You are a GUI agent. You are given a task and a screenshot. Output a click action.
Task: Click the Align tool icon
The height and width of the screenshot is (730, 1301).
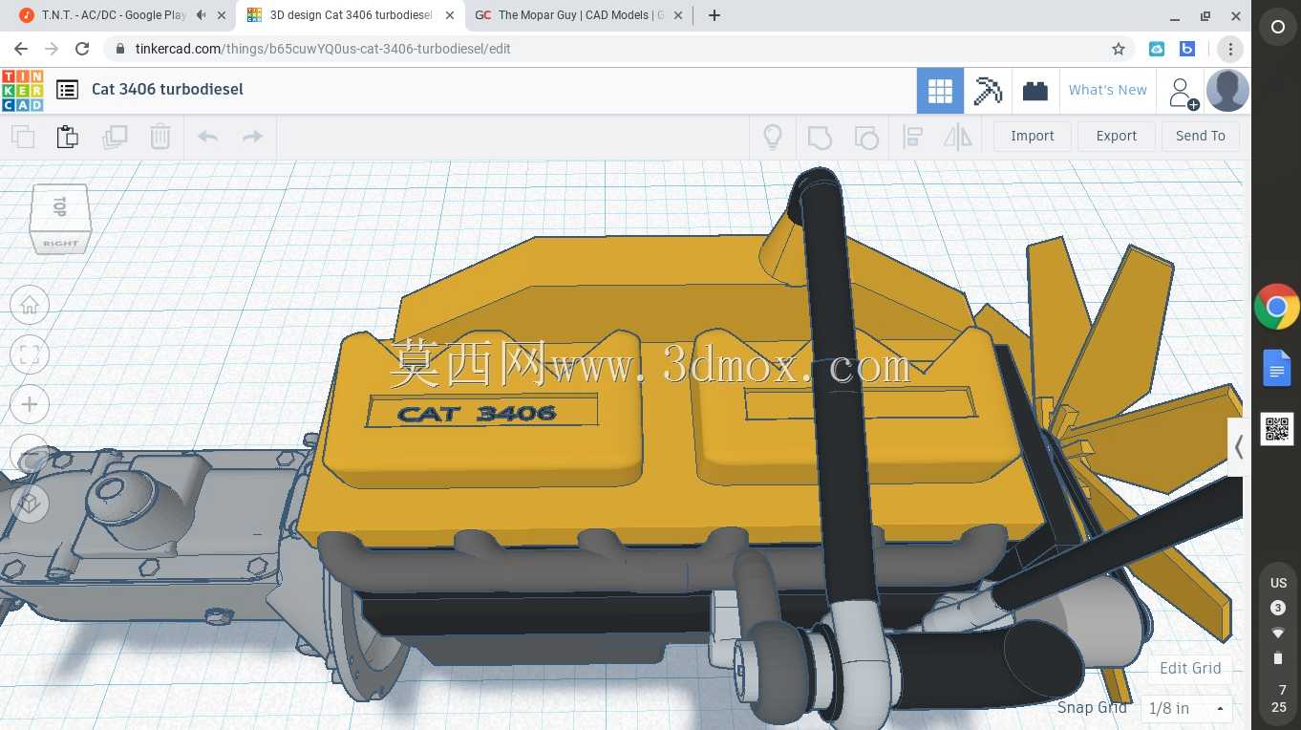912,137
